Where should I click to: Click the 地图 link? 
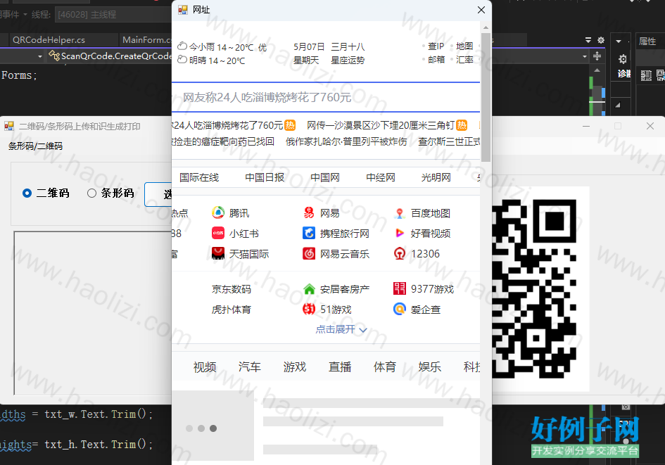click(x=464, y=46)
